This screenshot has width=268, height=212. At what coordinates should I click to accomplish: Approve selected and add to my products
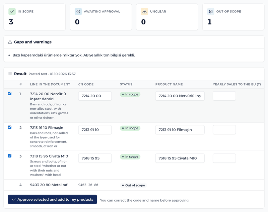coord(53,199)
